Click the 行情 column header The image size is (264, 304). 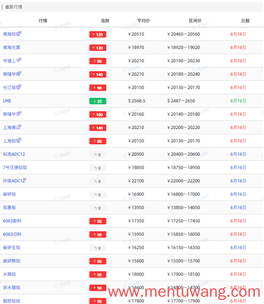pyautogui.click(x=43, y=21)
